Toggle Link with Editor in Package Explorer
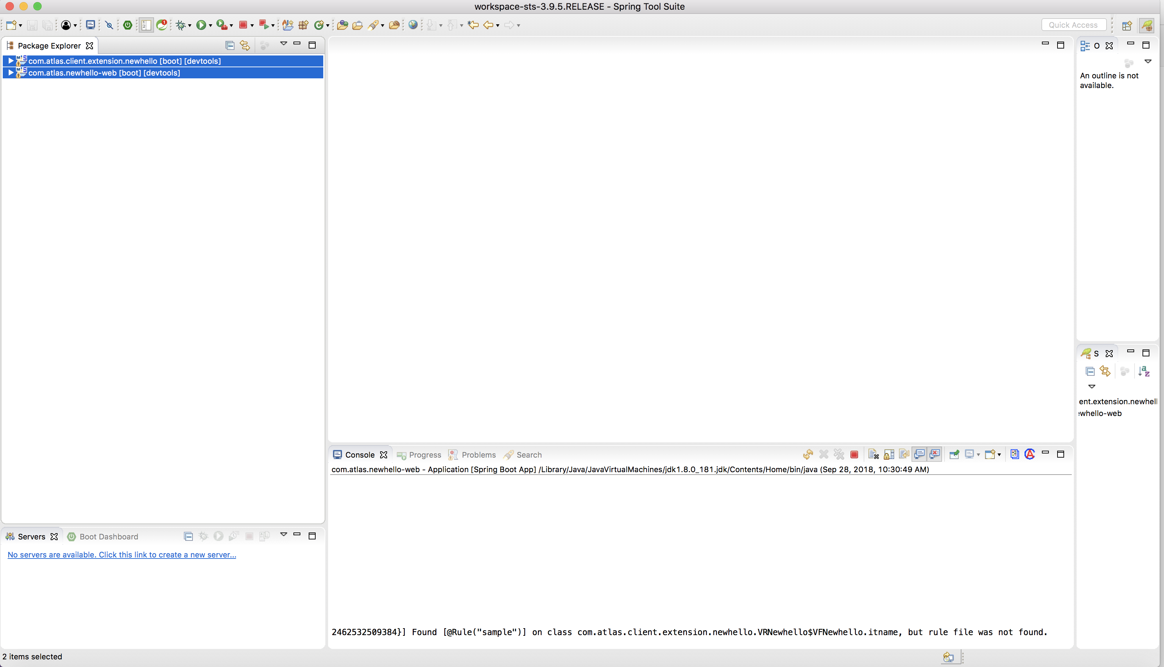The width and height of the screenshot is (1164, 667). coord(245,45)
